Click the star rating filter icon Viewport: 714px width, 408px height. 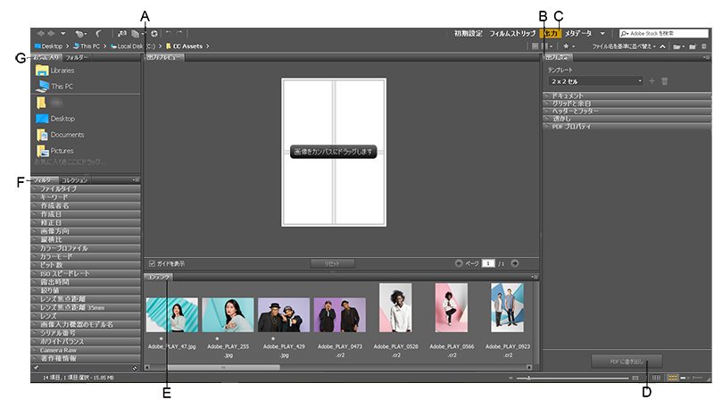click(x=568, y=46)
